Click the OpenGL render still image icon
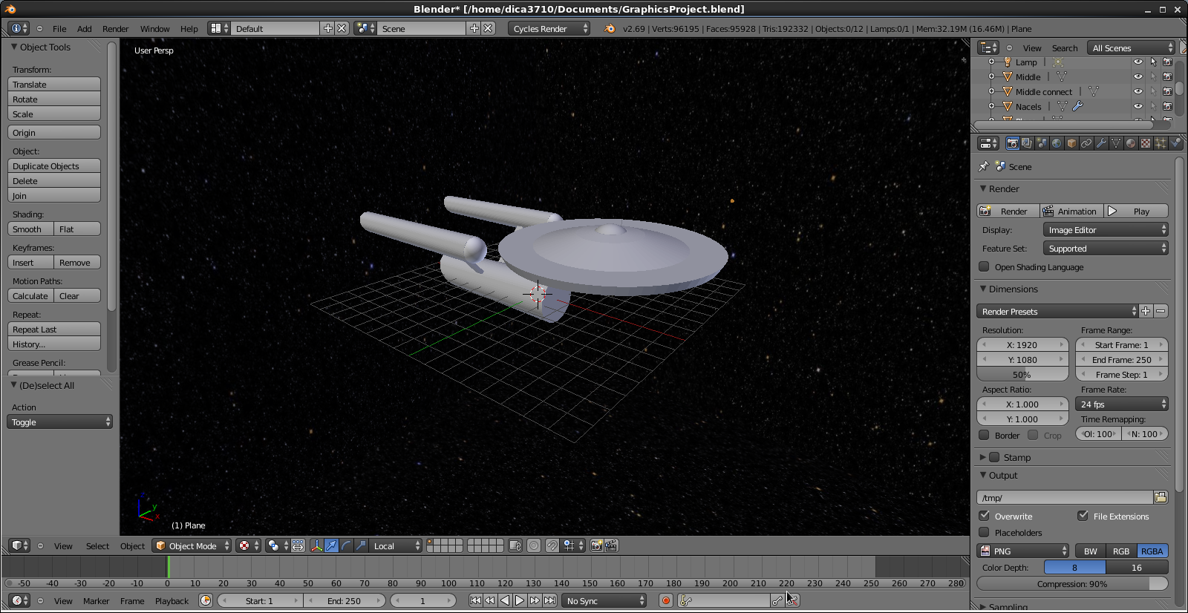1188x613 pixels. click(596, 545)
